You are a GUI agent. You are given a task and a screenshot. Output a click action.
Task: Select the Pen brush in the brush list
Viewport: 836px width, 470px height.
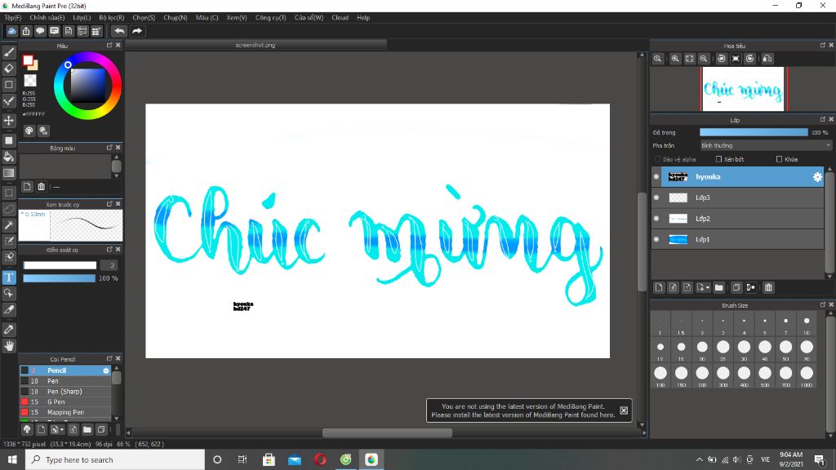point(65,381)
